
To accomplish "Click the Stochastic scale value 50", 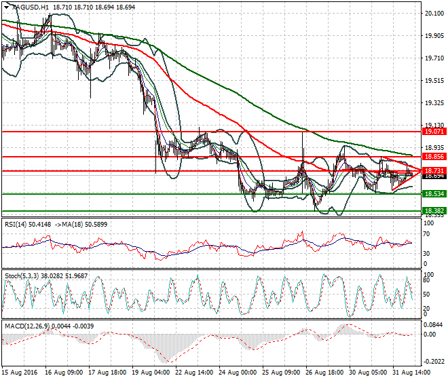I will click(x=426, y=294).
